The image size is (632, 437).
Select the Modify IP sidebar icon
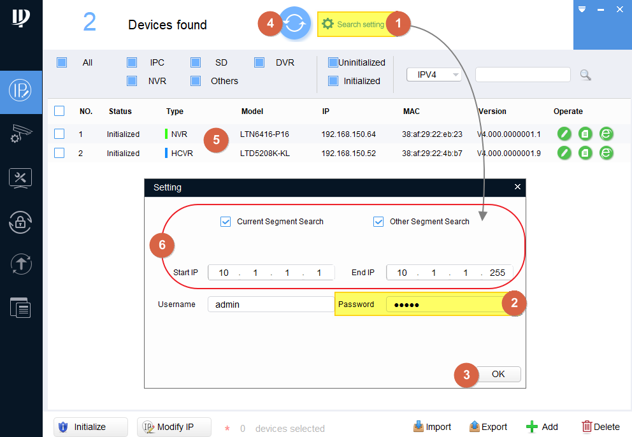(20, 90)
